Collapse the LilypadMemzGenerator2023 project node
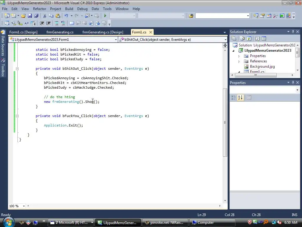The width and height of the screenshot is (302, 227). click(x=234, y=51)
